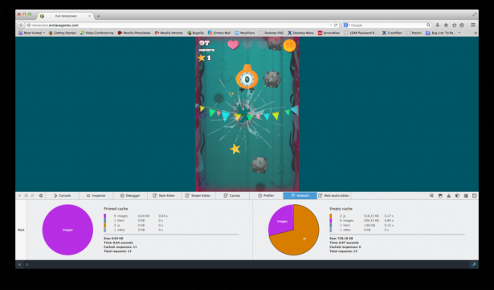Open the Inspector tab
This screenshot has height=290, width=494.
click(96, 196)
